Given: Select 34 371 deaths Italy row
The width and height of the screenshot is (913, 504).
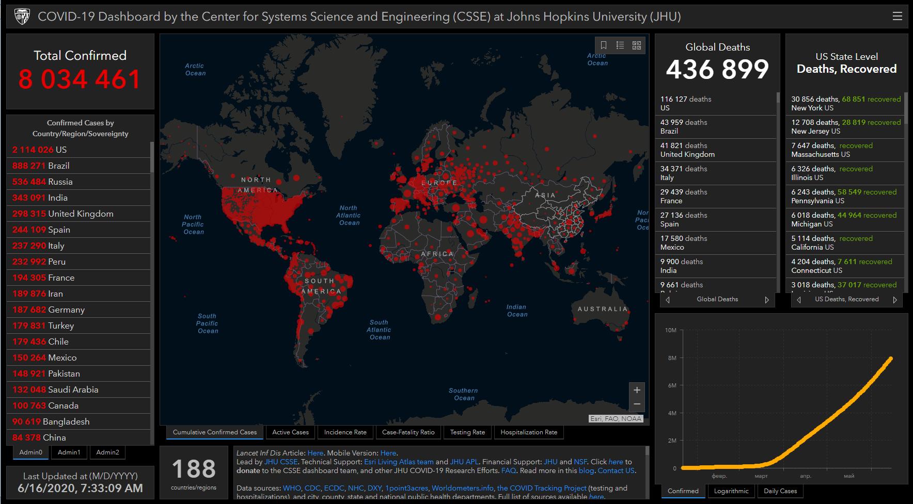Looking at the screenshot, I should (x=716, y=173).
